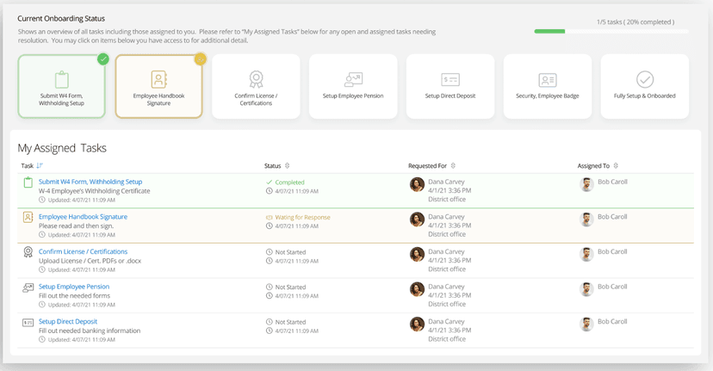Image resolution: width=713 pixels, height=371 pixels.
Task: Sort table by Status column
Action: click(287, 166)
